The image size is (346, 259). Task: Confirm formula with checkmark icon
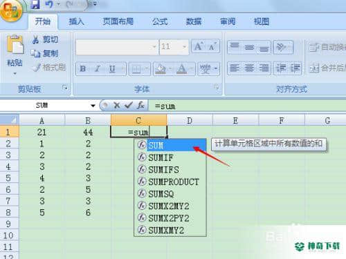click(x=128, y=106)
